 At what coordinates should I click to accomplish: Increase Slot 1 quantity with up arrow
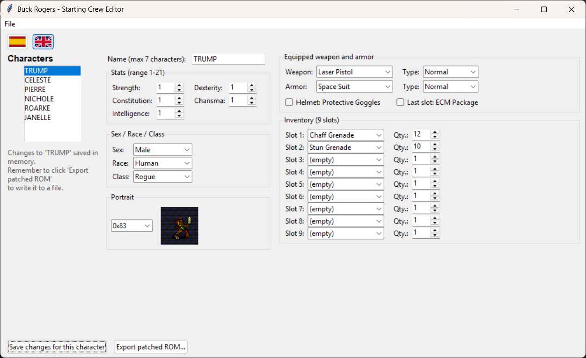click(435, 132)
